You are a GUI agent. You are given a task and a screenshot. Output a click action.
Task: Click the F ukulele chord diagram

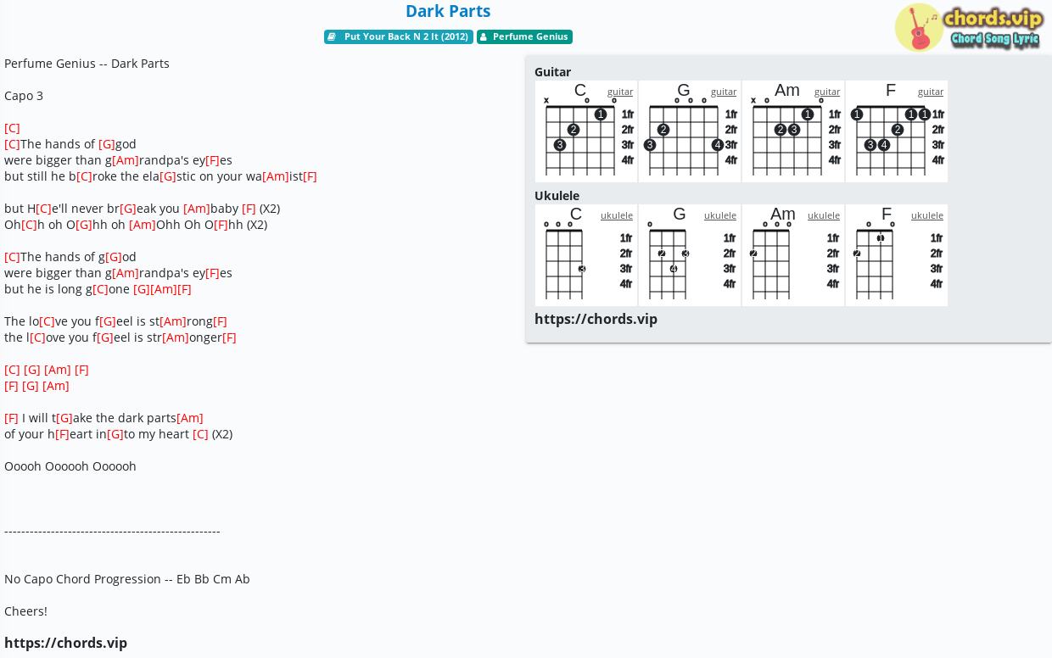(897, 255)
